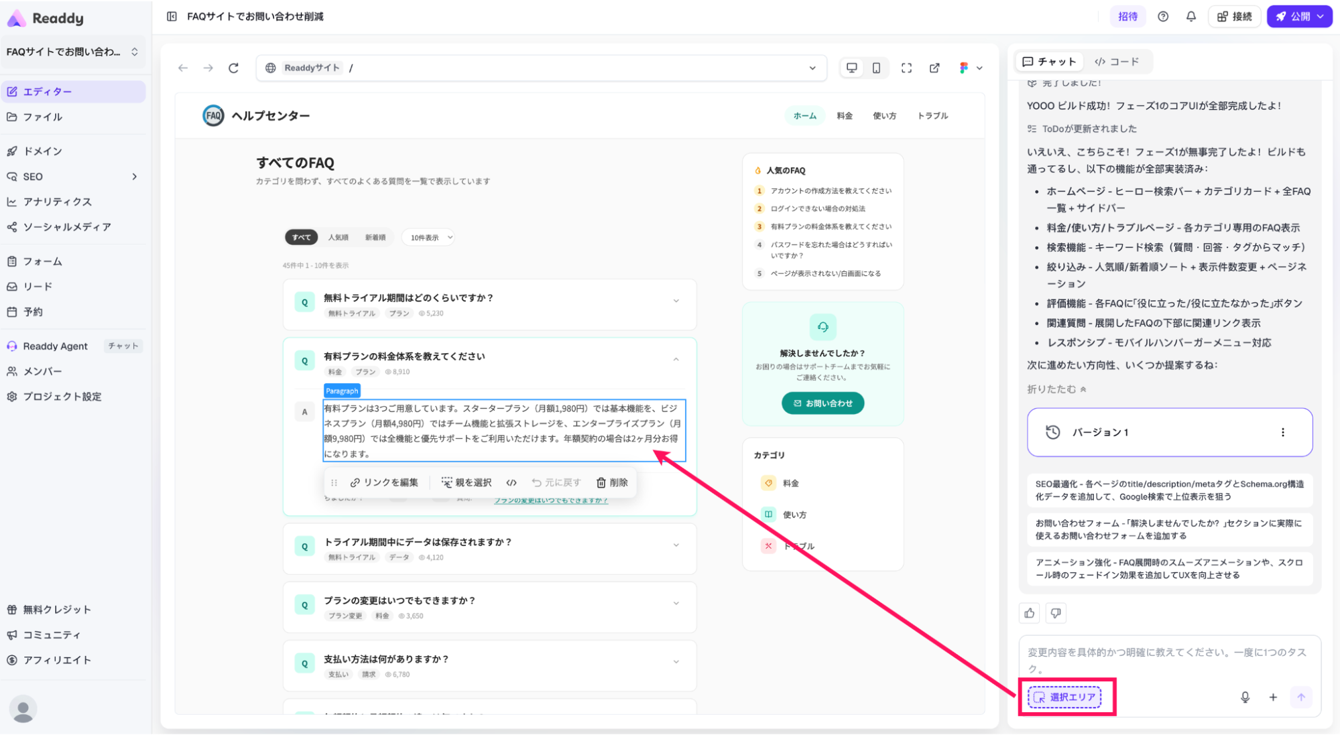Open ソーシャルメディア in sidebar
The height and width of the screenshot is (735, 1340).
pyautogui.click(x=73, y=227)
